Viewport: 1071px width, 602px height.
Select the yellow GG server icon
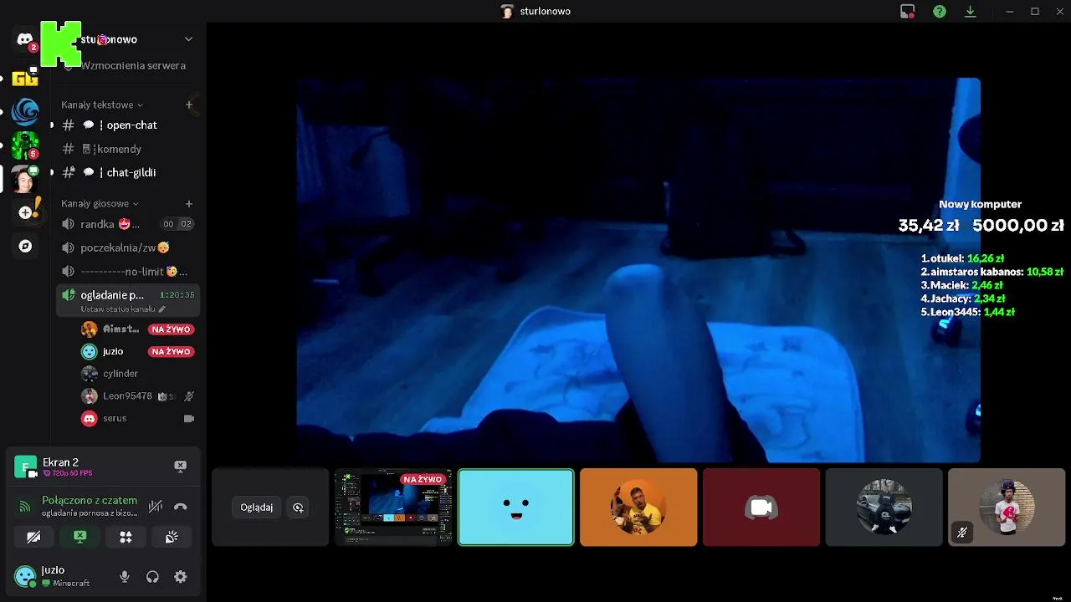[x=25, y=78]
